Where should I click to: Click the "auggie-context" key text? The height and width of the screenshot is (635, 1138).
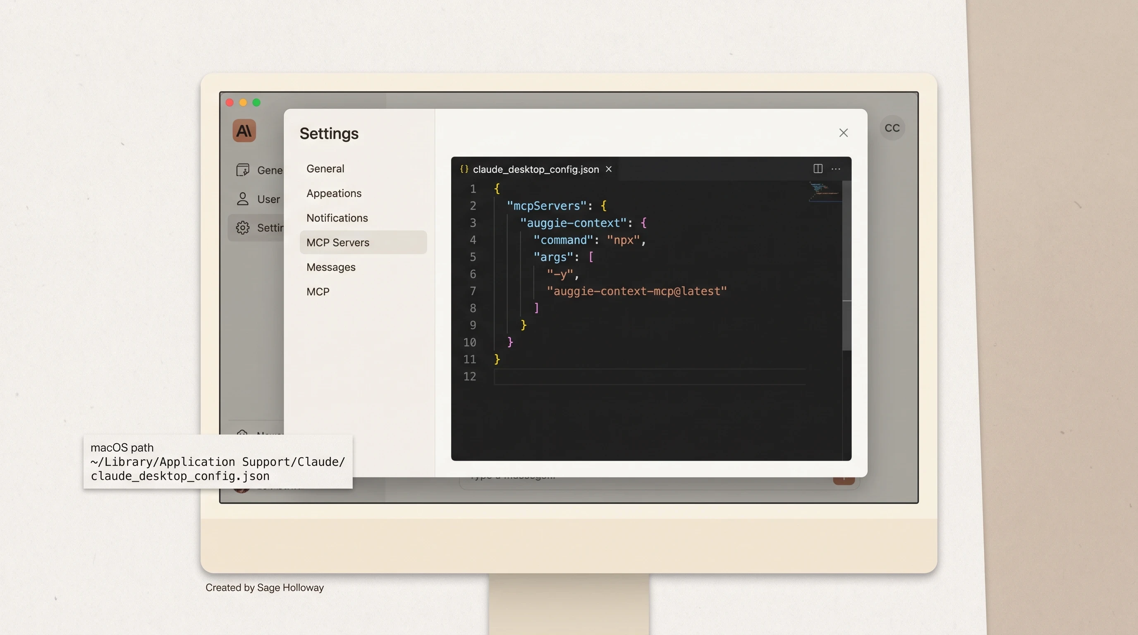pos(574,223)
